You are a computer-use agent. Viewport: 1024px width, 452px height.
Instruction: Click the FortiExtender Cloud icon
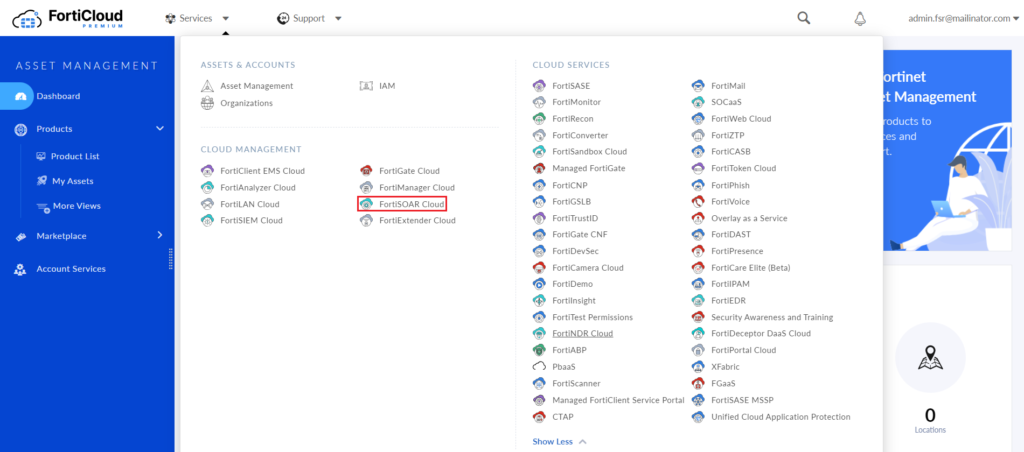366,221
